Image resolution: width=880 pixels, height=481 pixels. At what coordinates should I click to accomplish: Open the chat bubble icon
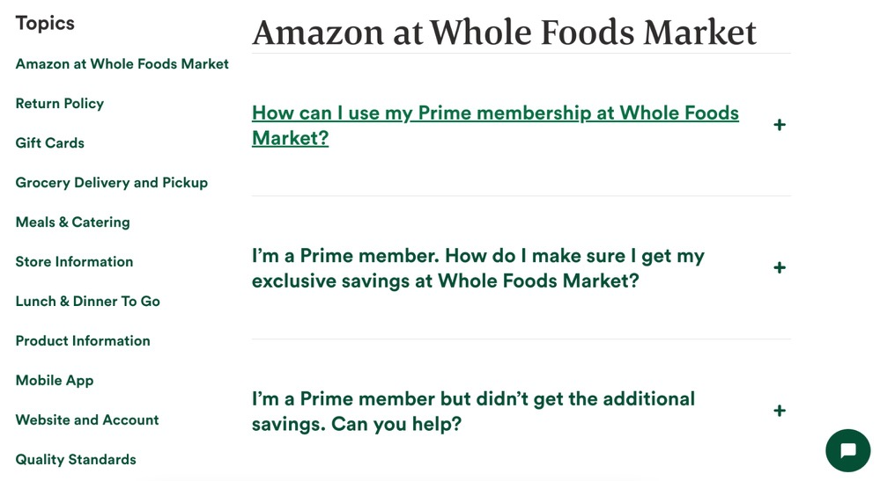tap(847, 450)
